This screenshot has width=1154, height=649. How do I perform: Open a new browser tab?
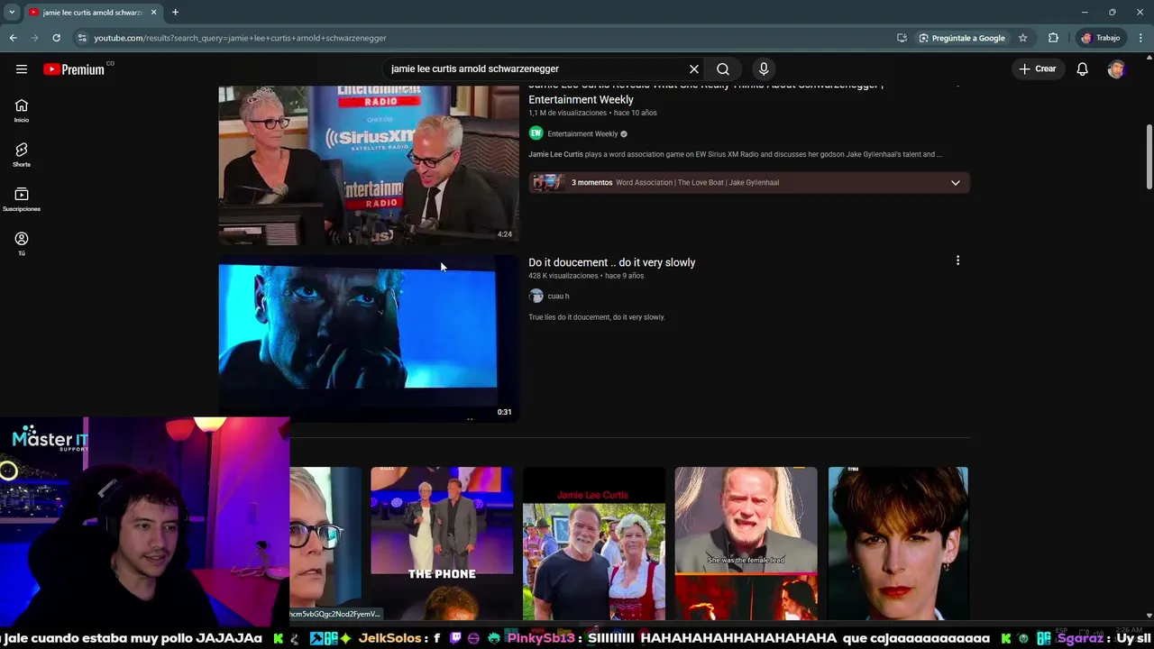175,13
